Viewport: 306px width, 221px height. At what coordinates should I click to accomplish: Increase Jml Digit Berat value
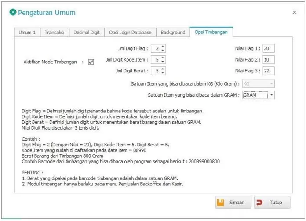[163, 69]
